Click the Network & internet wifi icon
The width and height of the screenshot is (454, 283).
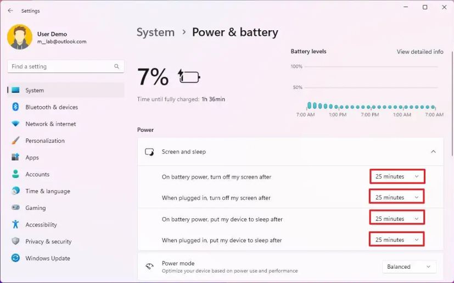coord(15,124)
